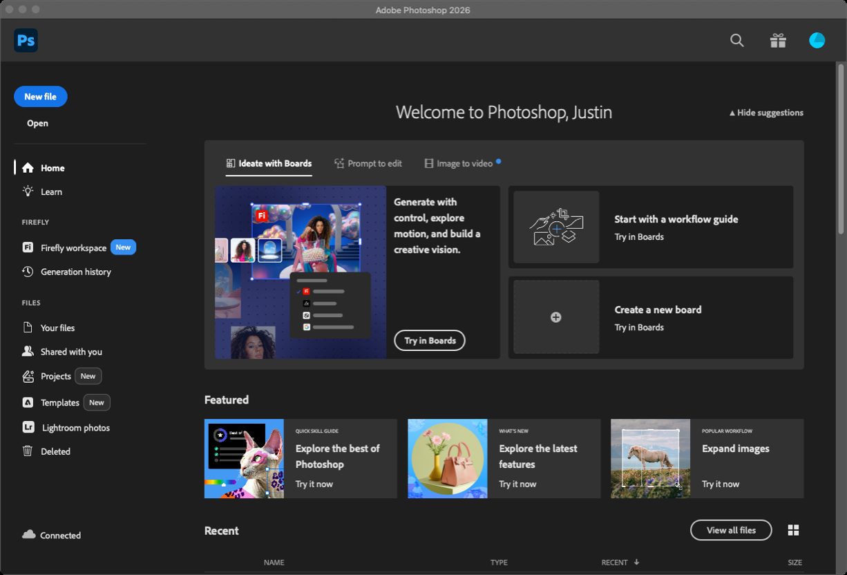Click the Shared with you people icon
Viewport: 847px width, 575px height.
pyautogui.click(x=28, y=351)
